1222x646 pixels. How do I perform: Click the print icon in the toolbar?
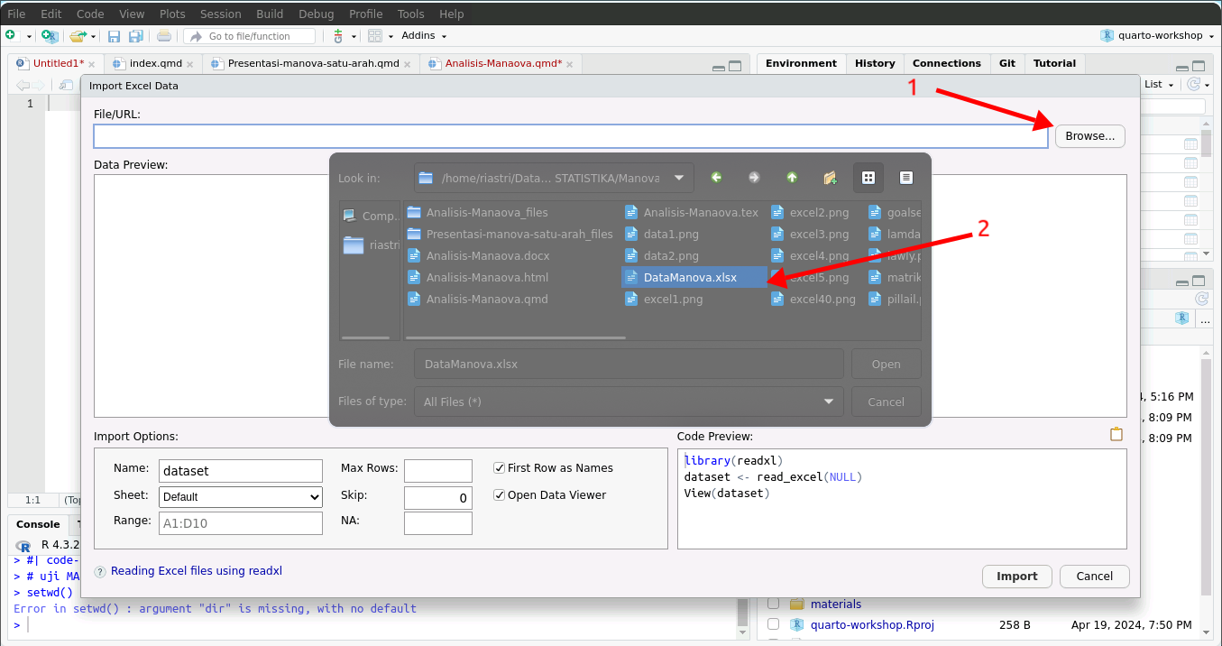coord(164,36)
